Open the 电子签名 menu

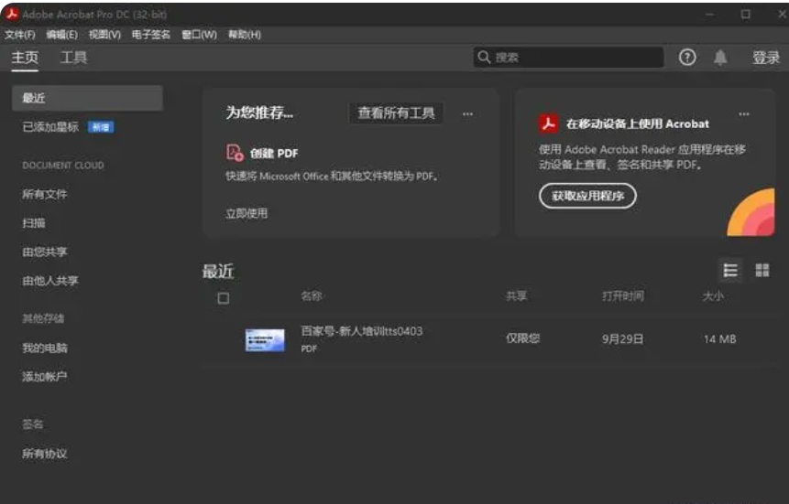(151, 35)
